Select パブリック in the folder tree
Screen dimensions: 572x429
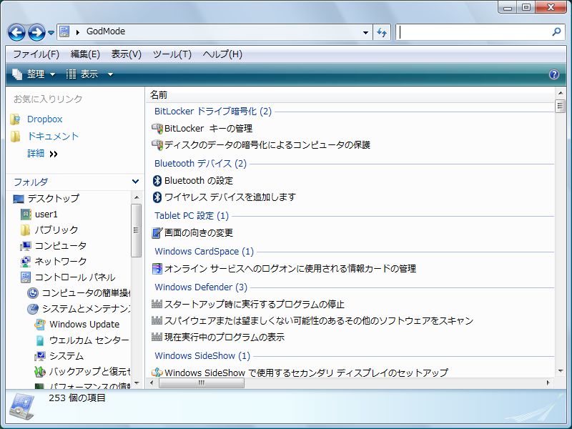coord(56,230)
